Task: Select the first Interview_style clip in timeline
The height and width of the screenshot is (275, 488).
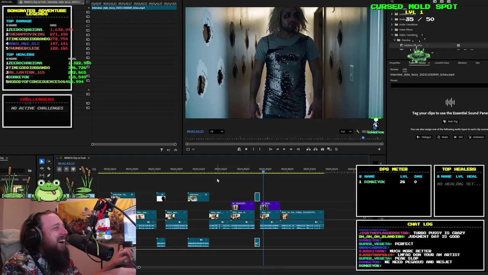Action: [123, 196]
